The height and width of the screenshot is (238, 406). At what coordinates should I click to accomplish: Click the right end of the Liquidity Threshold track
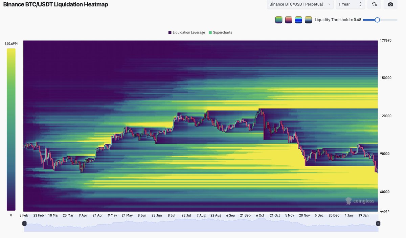pyautogui.click(x=396, y=20)
